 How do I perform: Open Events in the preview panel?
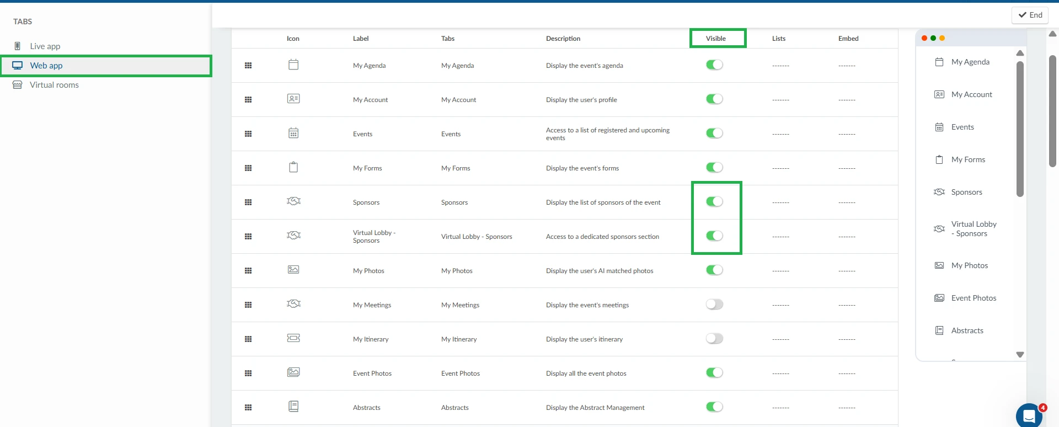point(962,127)
